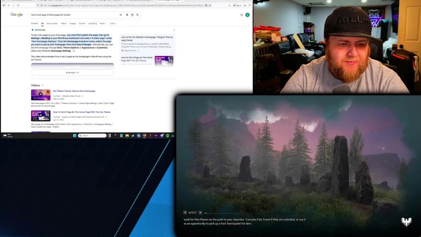Image resolution: width=421 pixels, height=237 pixels.
Task: Click the HINT label in game window
Action: point(193,213)
